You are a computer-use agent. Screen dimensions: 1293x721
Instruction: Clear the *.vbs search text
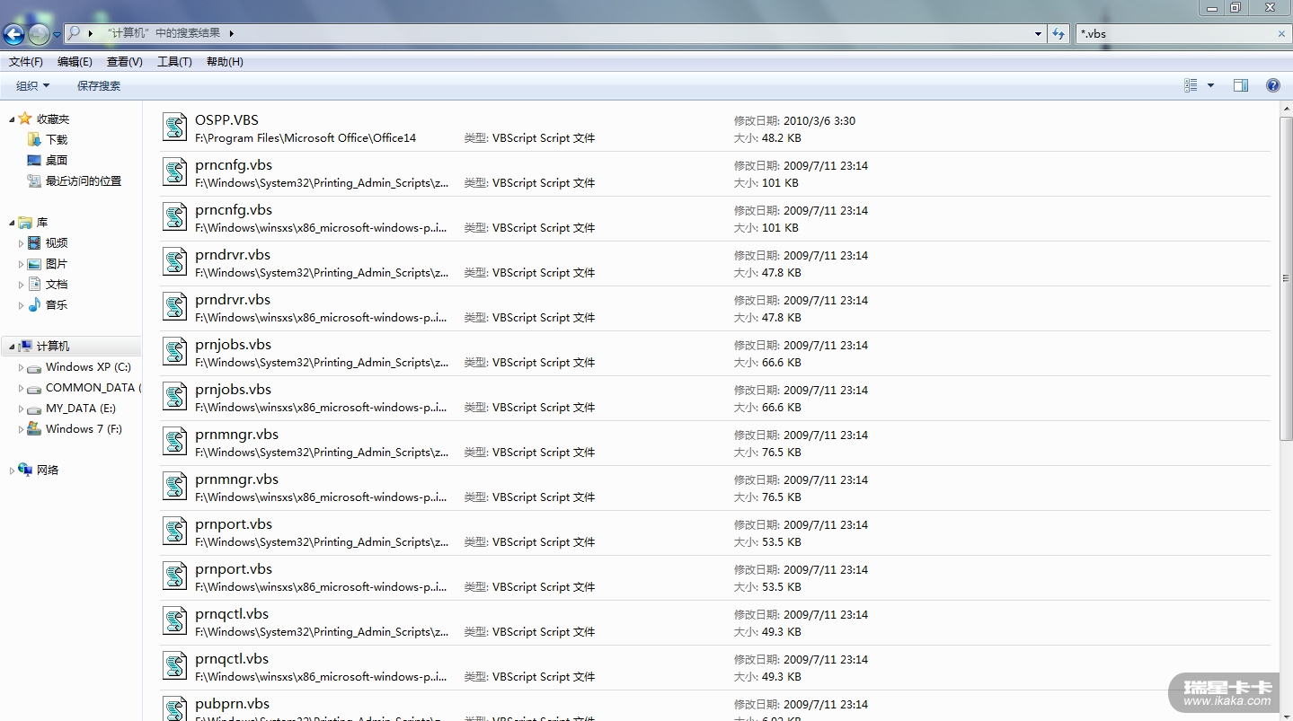click(x=1281, y=34)
